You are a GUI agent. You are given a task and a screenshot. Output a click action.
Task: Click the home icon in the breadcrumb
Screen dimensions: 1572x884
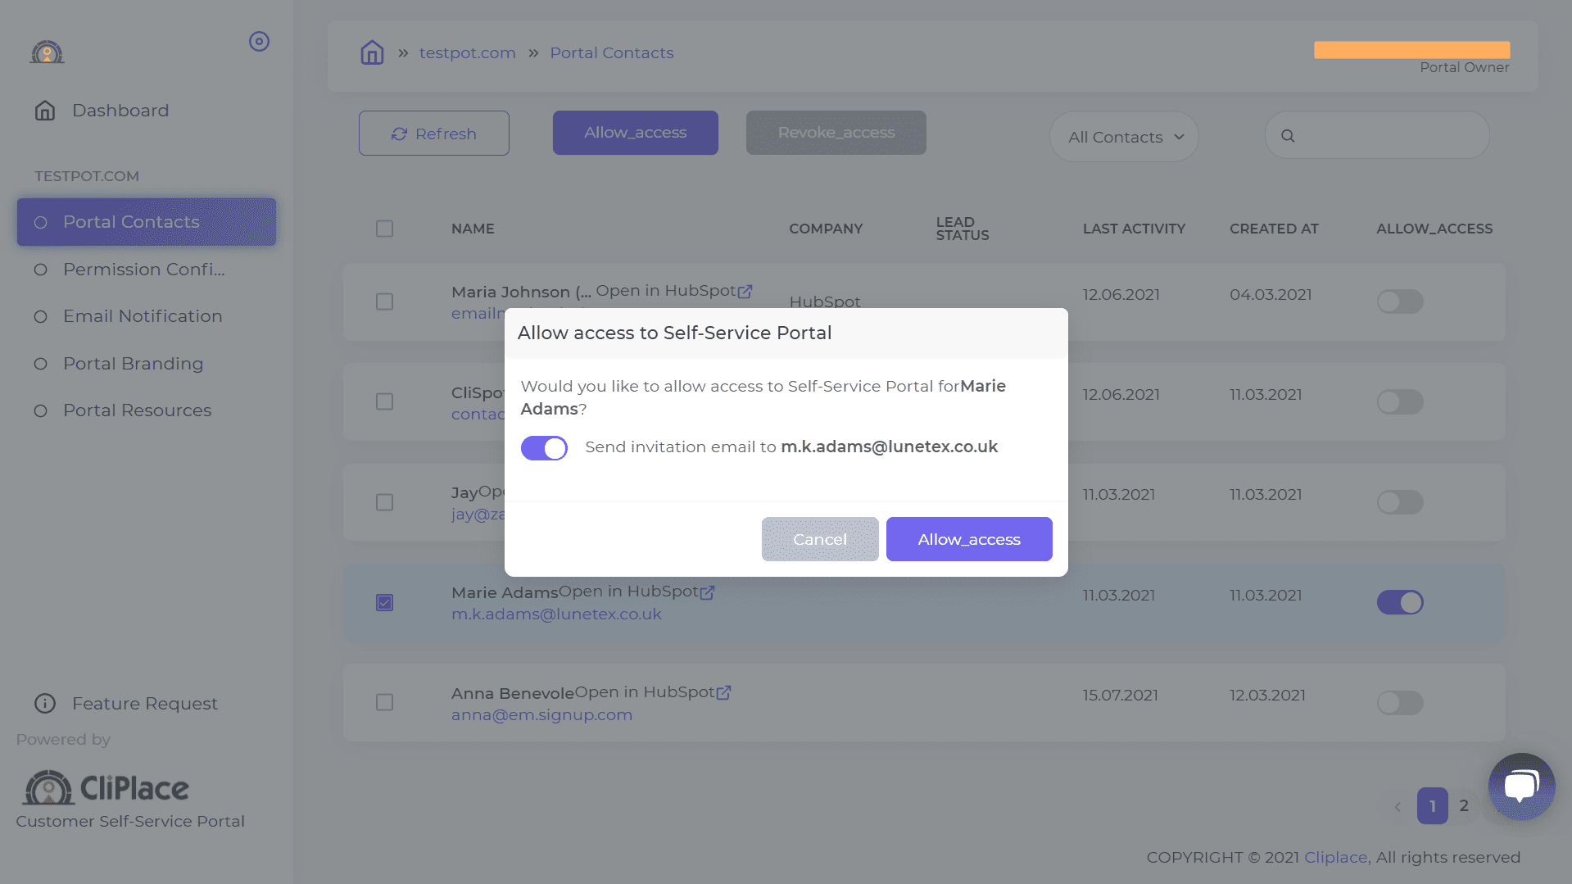[x=372, y=52]
